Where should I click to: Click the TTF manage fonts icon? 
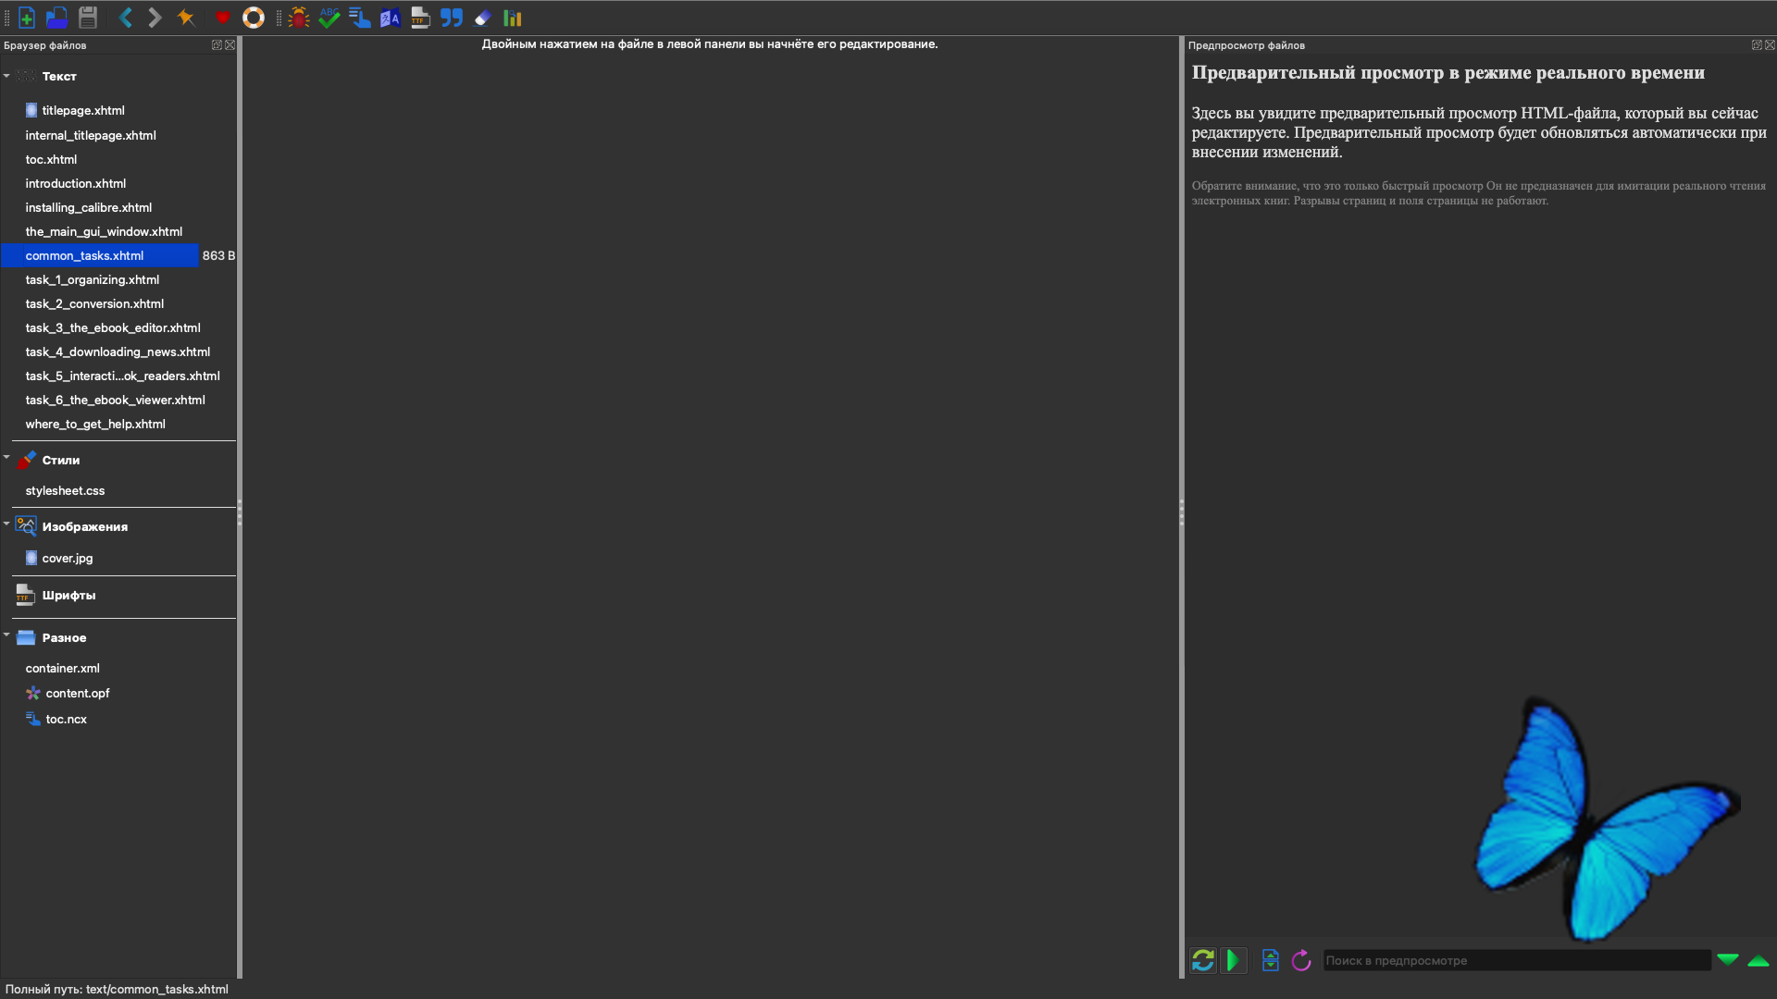click(420, 18)
